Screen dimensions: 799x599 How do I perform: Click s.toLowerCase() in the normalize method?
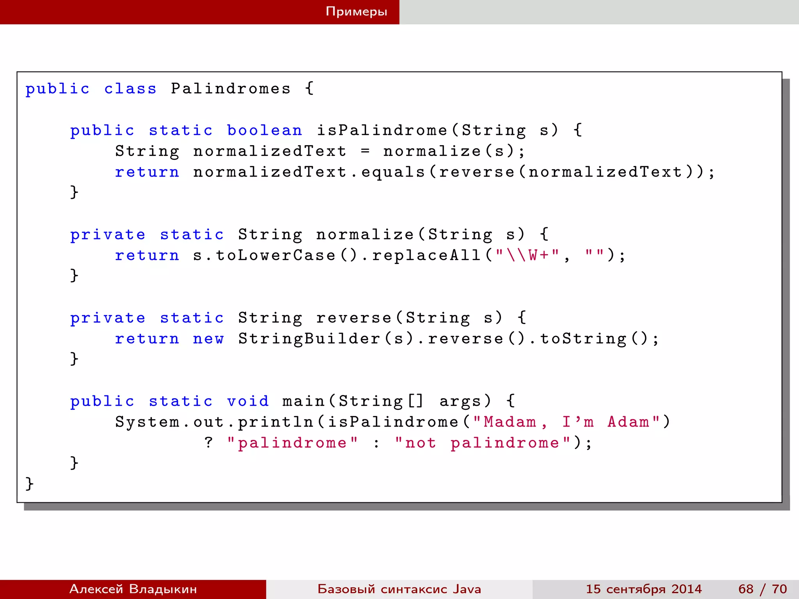[275, 256]
